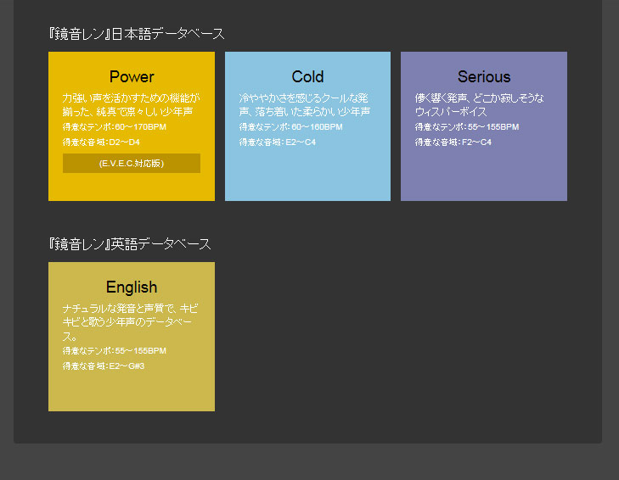Select the 『鏡音レン』英語データベース heading
Screen dimensions: 619x480
click(x=129, y=244)
